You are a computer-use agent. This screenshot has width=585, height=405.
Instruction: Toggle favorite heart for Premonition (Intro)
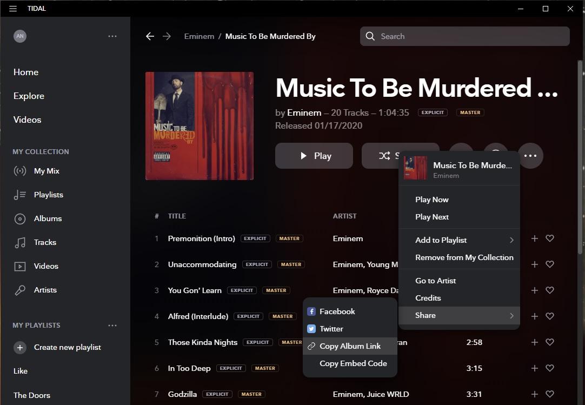point(550,238)
